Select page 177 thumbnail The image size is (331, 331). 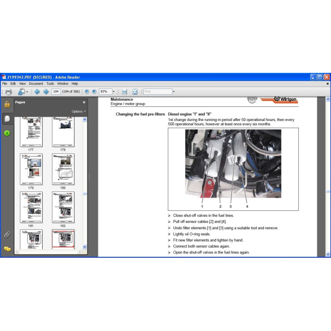(x=31, y=132)
